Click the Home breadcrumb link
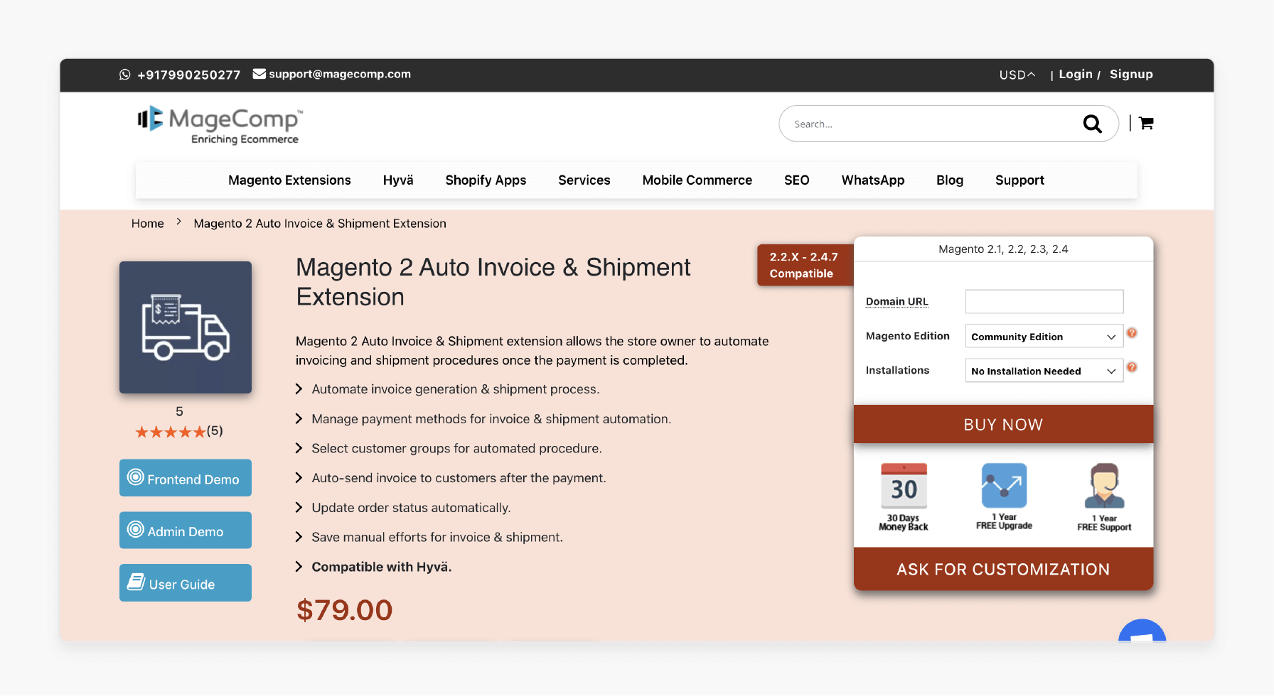 point(147,224)
